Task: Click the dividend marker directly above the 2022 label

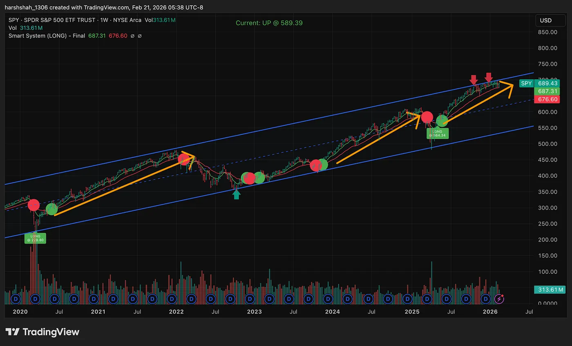Action: tap(171, 299)
